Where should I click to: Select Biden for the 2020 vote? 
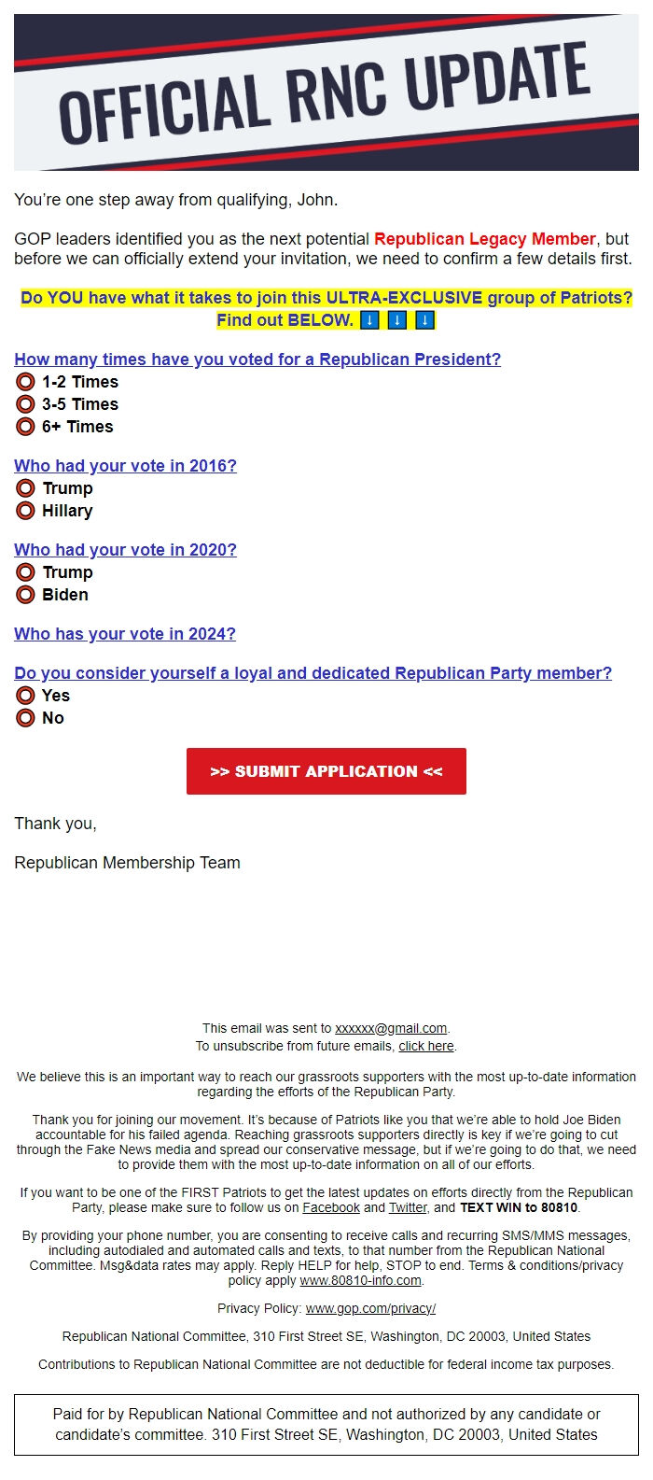pyautogui.click(x=27, y=595)
